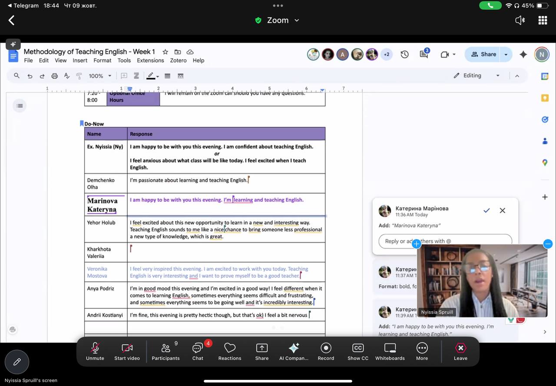Click the print icon in Docs toolbar
556x386 pixels.
[54, 76]
